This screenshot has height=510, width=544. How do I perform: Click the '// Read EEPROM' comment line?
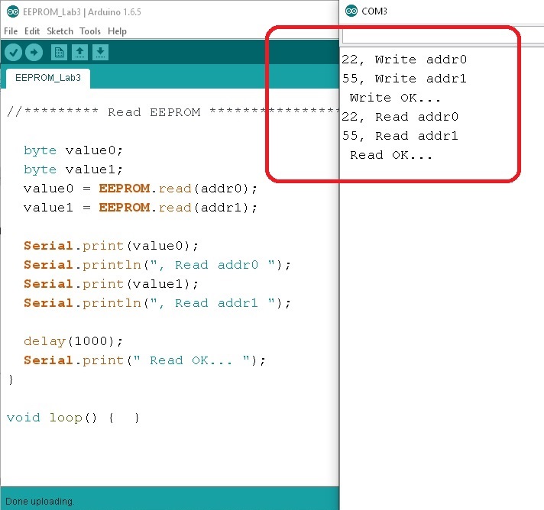(173, 112)
